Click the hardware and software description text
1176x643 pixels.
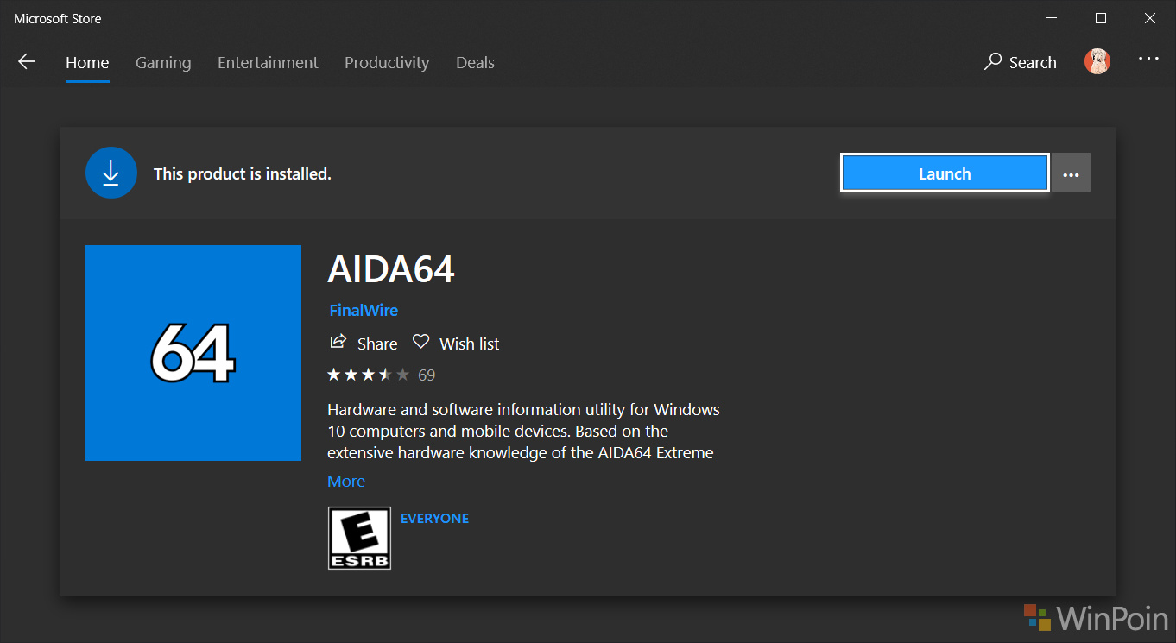tap(523, 431)
